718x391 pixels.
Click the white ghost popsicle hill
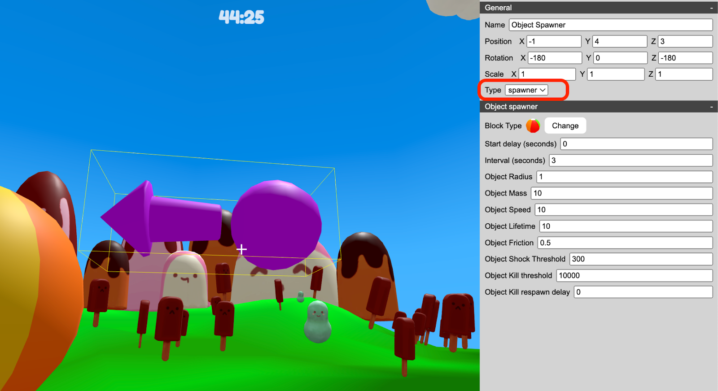[184, 279]
